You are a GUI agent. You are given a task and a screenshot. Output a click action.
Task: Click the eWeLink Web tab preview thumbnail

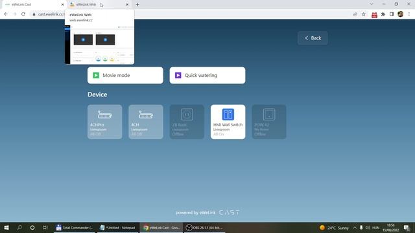click(x=99, y=44)
